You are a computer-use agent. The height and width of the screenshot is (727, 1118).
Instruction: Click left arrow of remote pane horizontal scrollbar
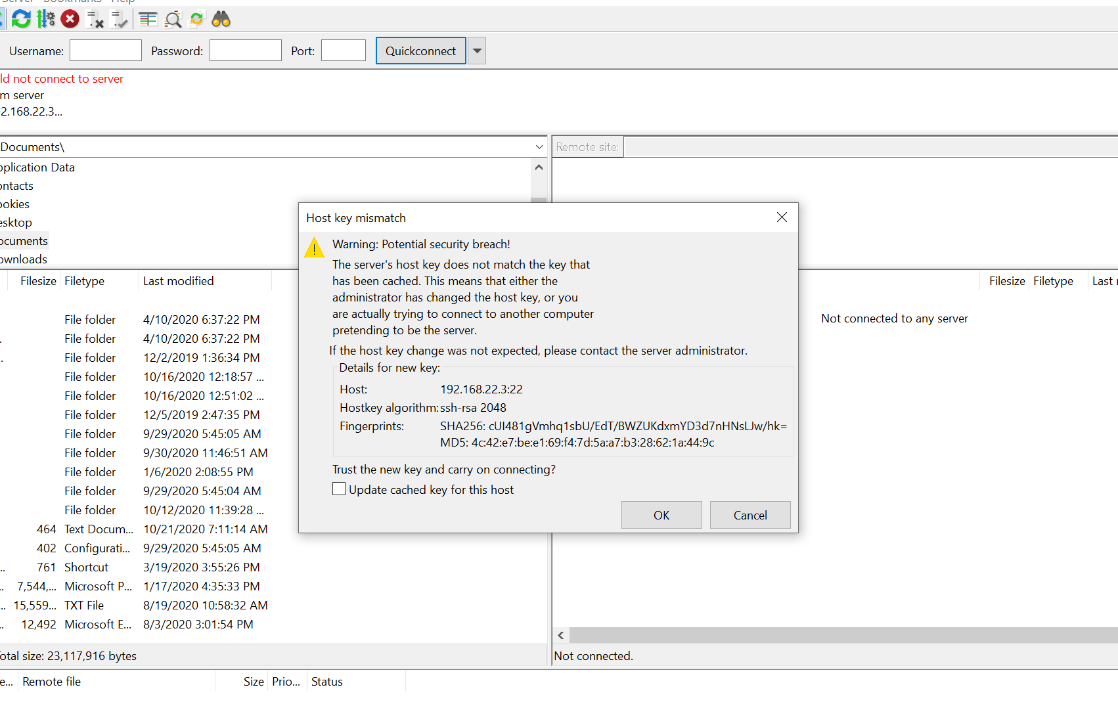pyautogui.click(x=561, y=635)
